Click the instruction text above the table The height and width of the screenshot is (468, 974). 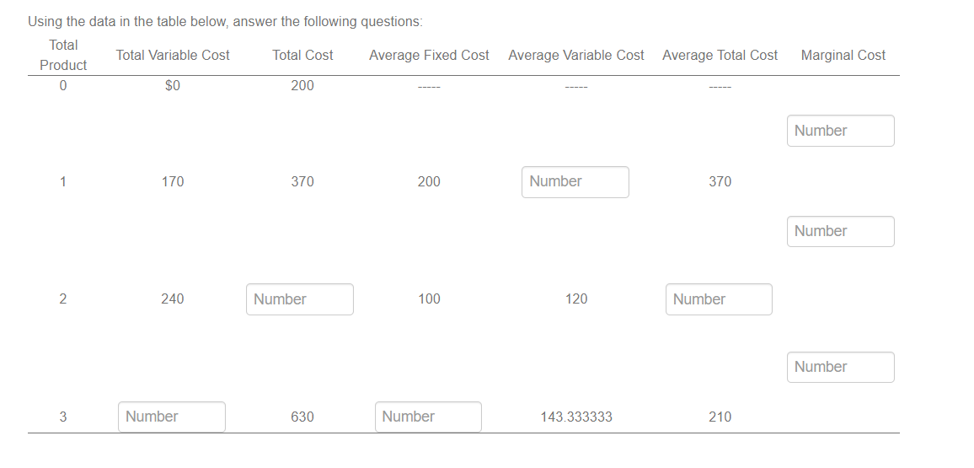tap(225, 22)
